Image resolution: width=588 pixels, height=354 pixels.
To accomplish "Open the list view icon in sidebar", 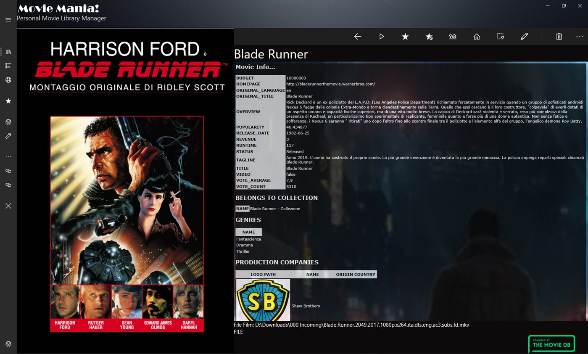I will pyautogui.click(x=8, y=66).
